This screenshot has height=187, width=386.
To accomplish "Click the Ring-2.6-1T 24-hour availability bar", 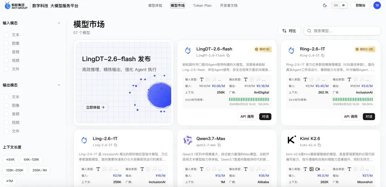I will tap(353, 99).
